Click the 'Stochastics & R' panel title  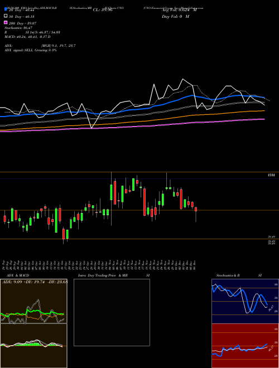click(x=228, y=275)
